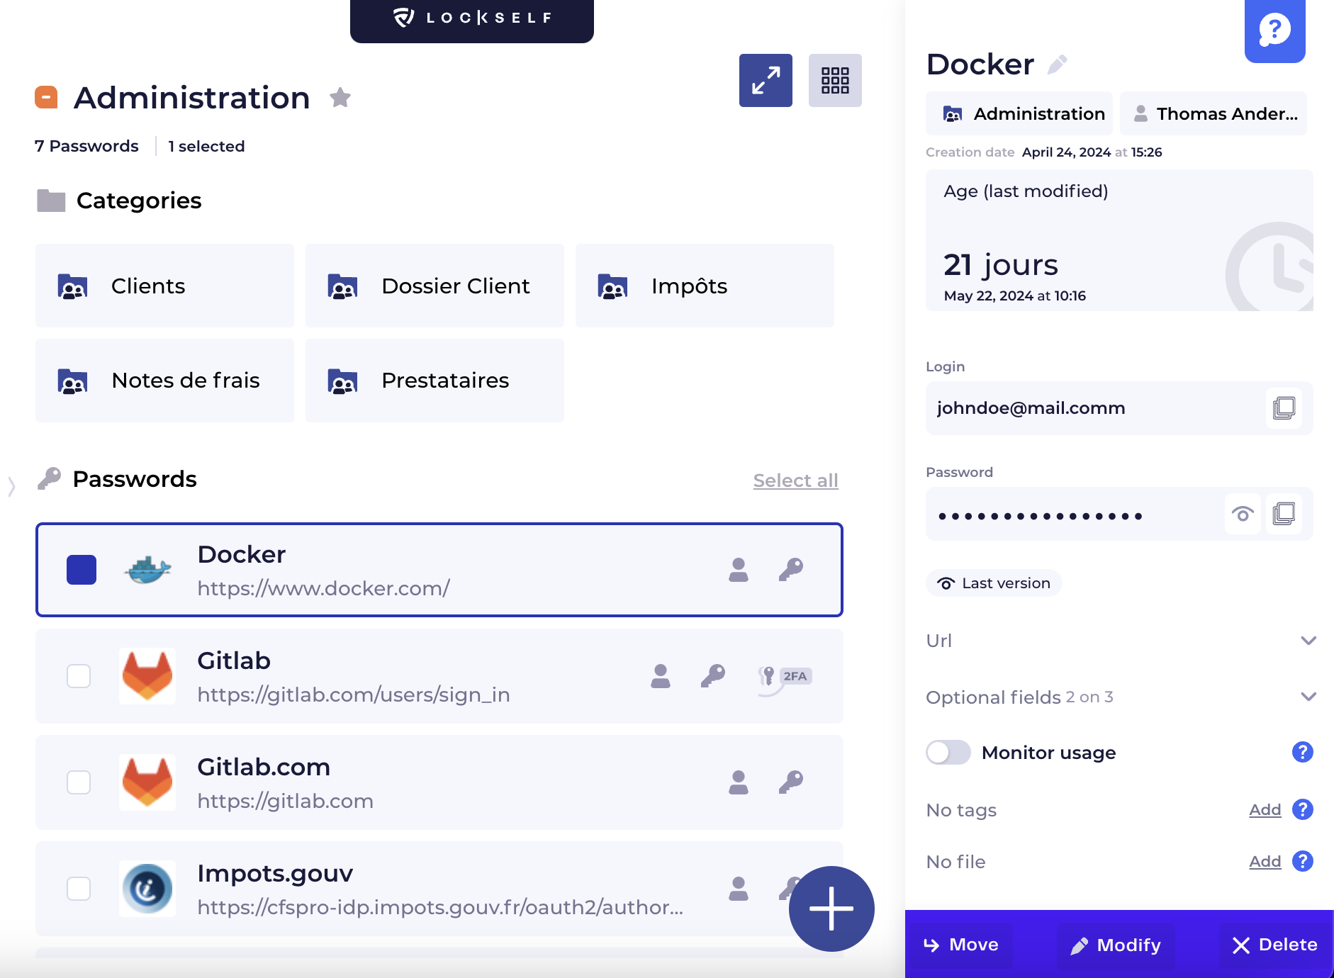
Task: Click the pencil icon beside Docker title
Action: (1058, 64)
